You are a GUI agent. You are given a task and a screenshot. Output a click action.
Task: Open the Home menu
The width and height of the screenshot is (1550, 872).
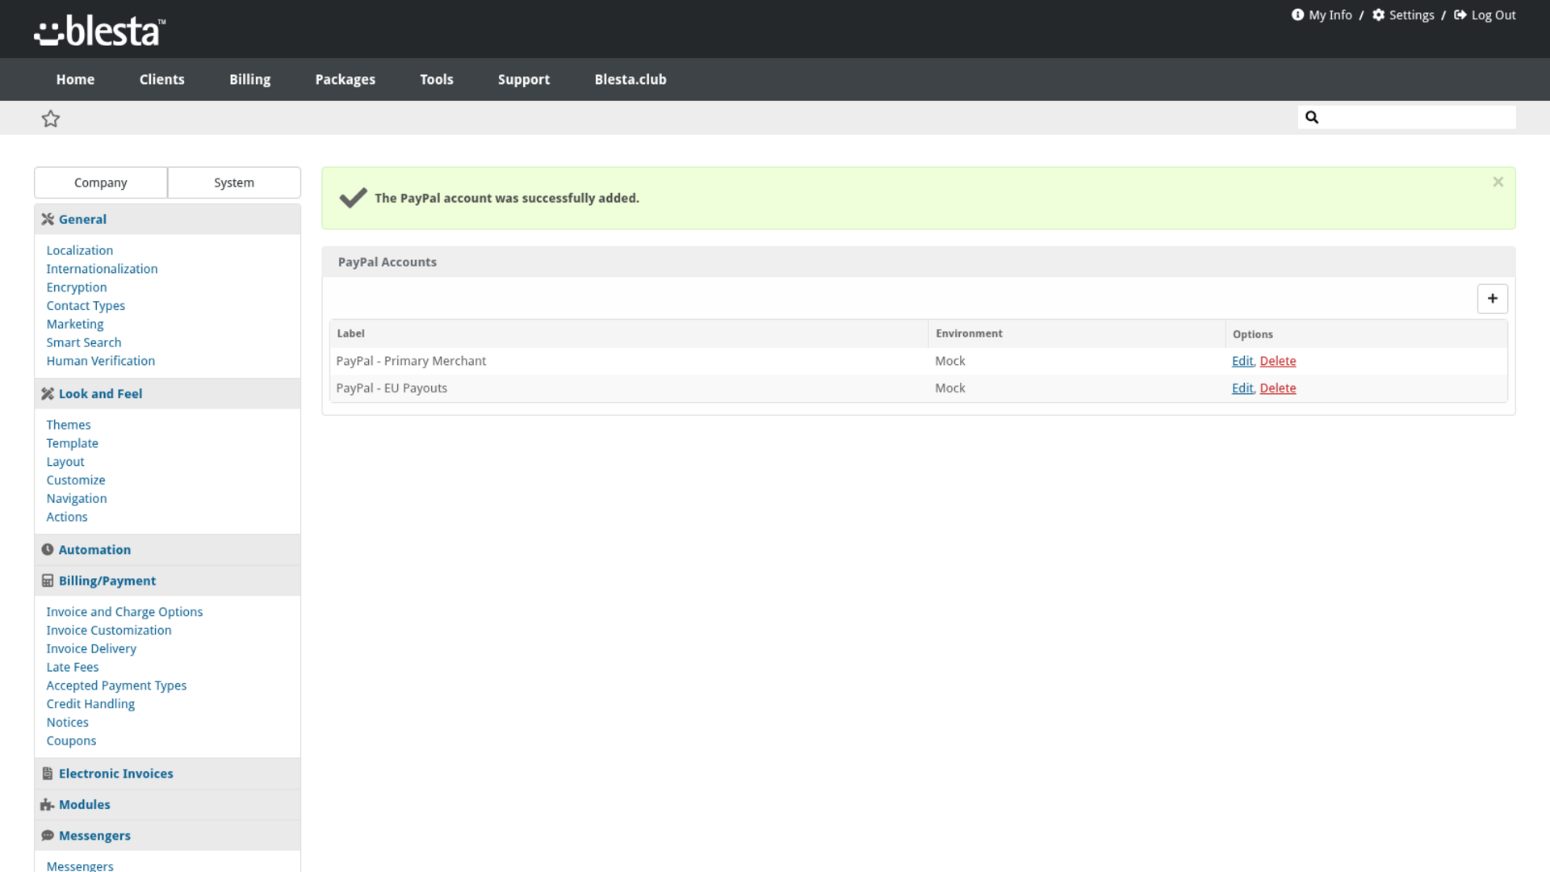coord(75,79)
